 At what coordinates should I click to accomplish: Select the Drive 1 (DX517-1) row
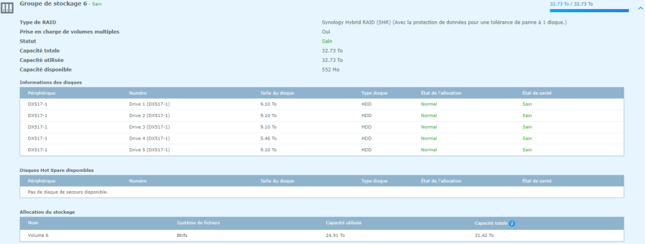point(322,104)
